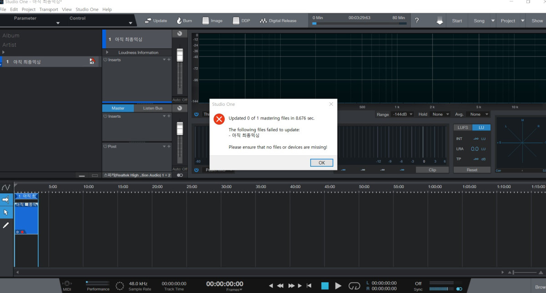Viewport: 546px width, 293px height.
Task: Click the Image export icon
Action: [206, 21]
